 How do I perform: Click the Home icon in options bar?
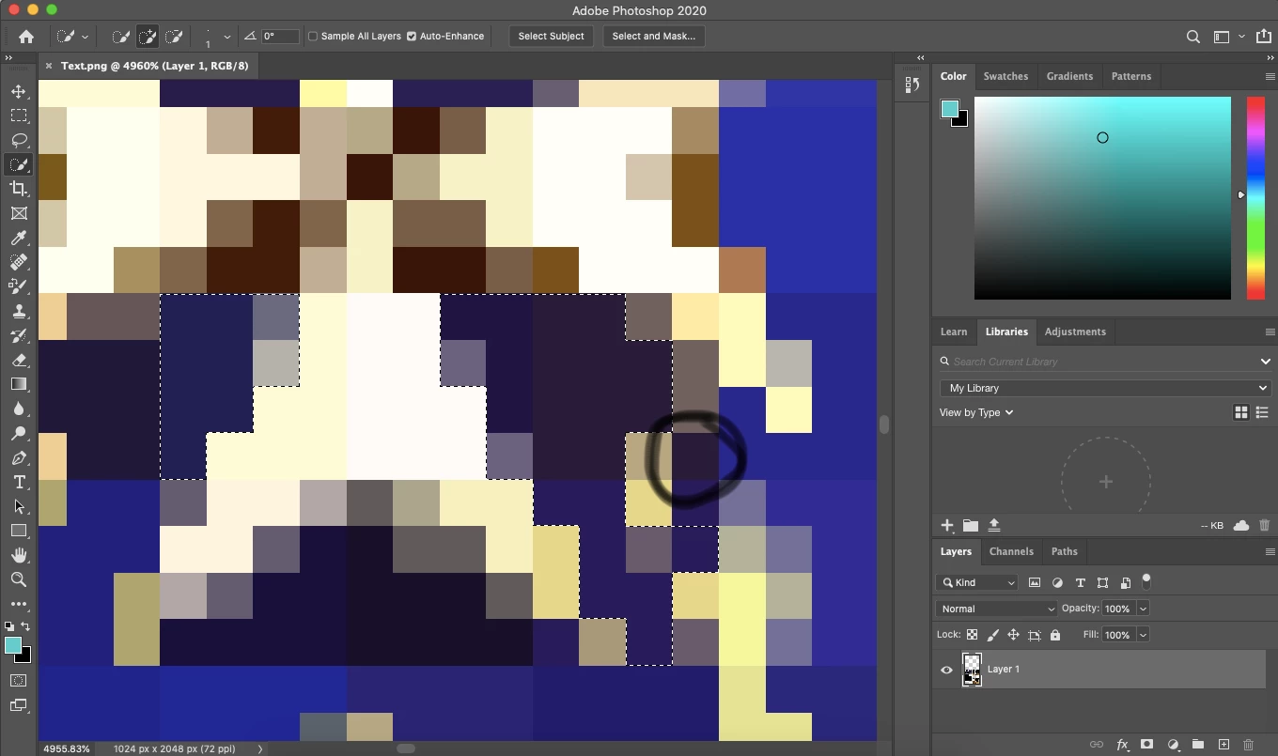point(26,37)
